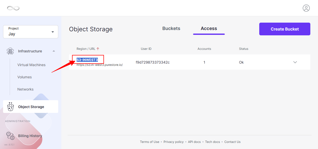
Task: Click the Infrastructure cloud icon
Action: (x=10, y=51)
